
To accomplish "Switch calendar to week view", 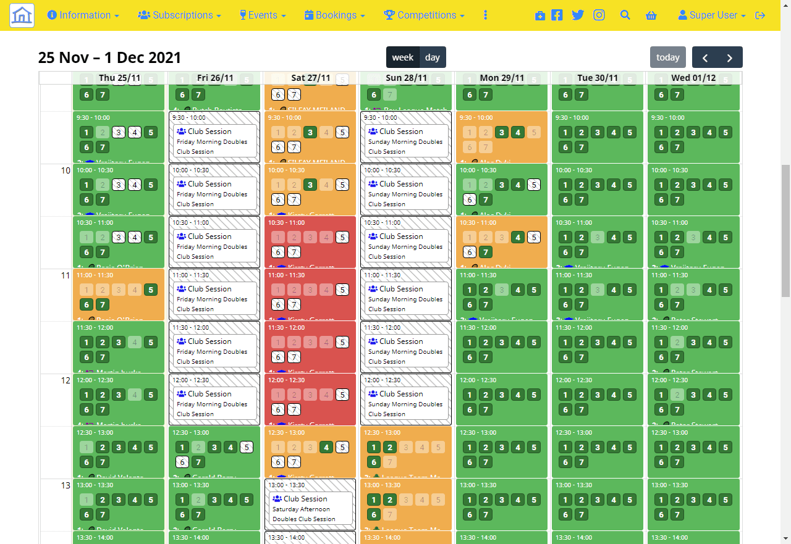I will coord(402,57).
